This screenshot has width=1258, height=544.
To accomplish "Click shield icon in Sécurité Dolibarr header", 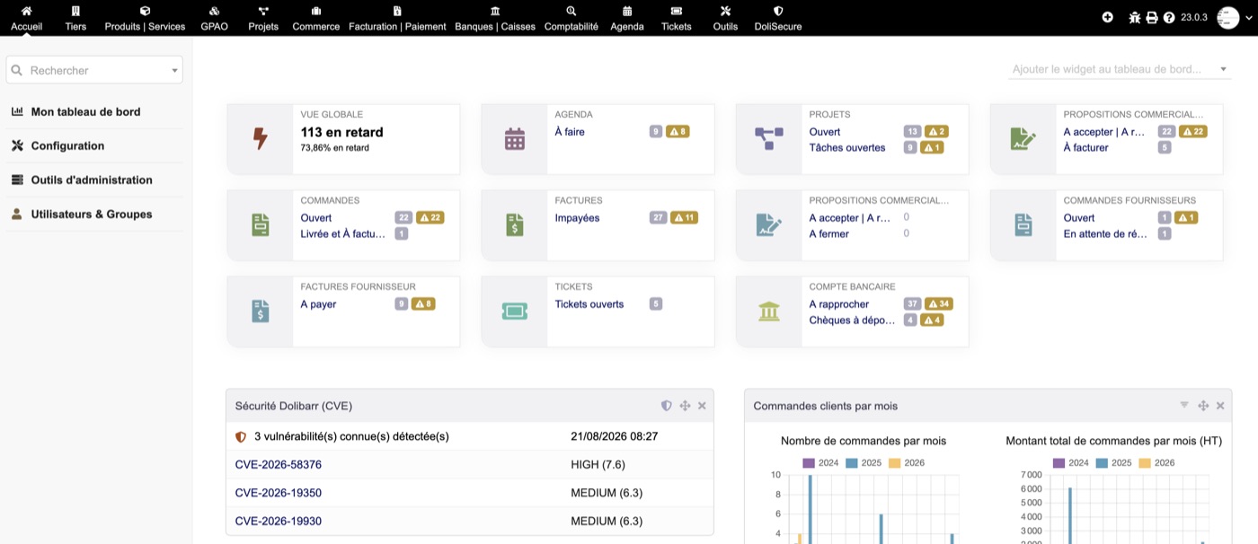I will point(666,406).
